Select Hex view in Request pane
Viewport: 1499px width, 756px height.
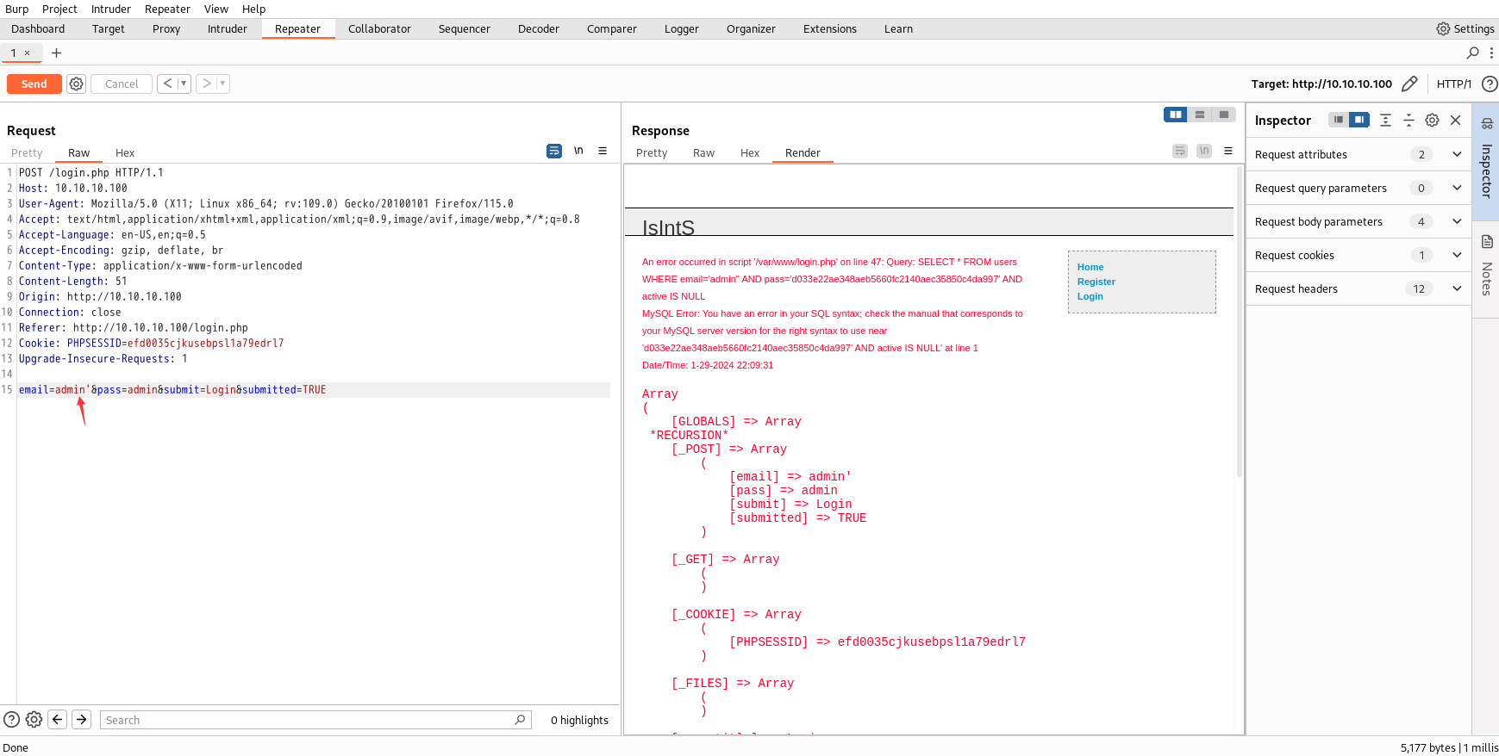coord(125,152)
